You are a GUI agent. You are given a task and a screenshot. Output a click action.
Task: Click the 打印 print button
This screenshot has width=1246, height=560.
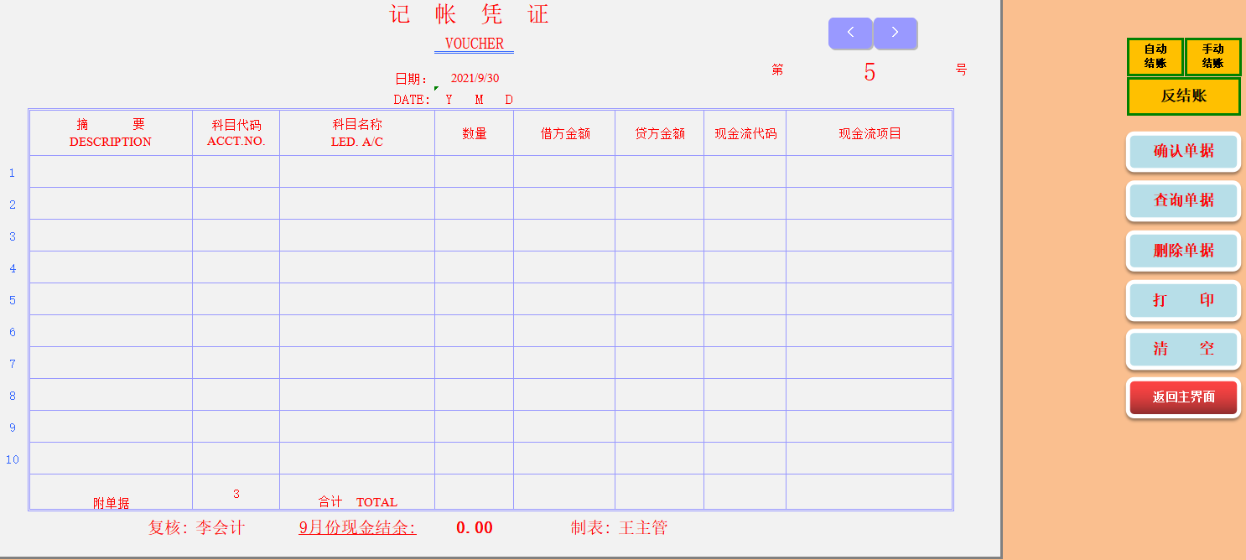click(x=1183, y=300)
